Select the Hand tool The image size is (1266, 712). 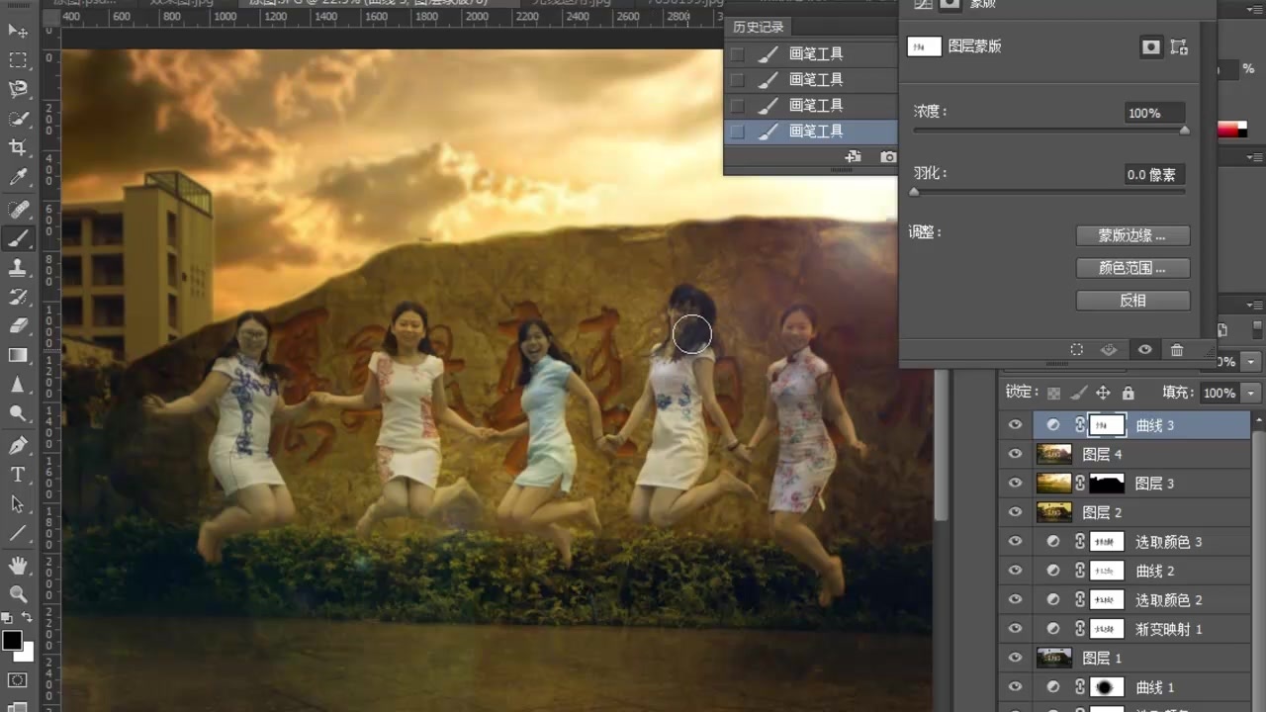[18, 566]
